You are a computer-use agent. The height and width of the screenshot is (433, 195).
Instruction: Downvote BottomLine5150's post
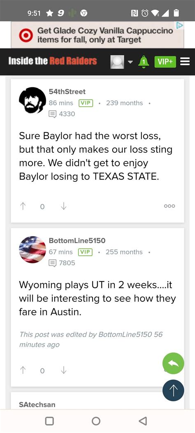point(63,370)
